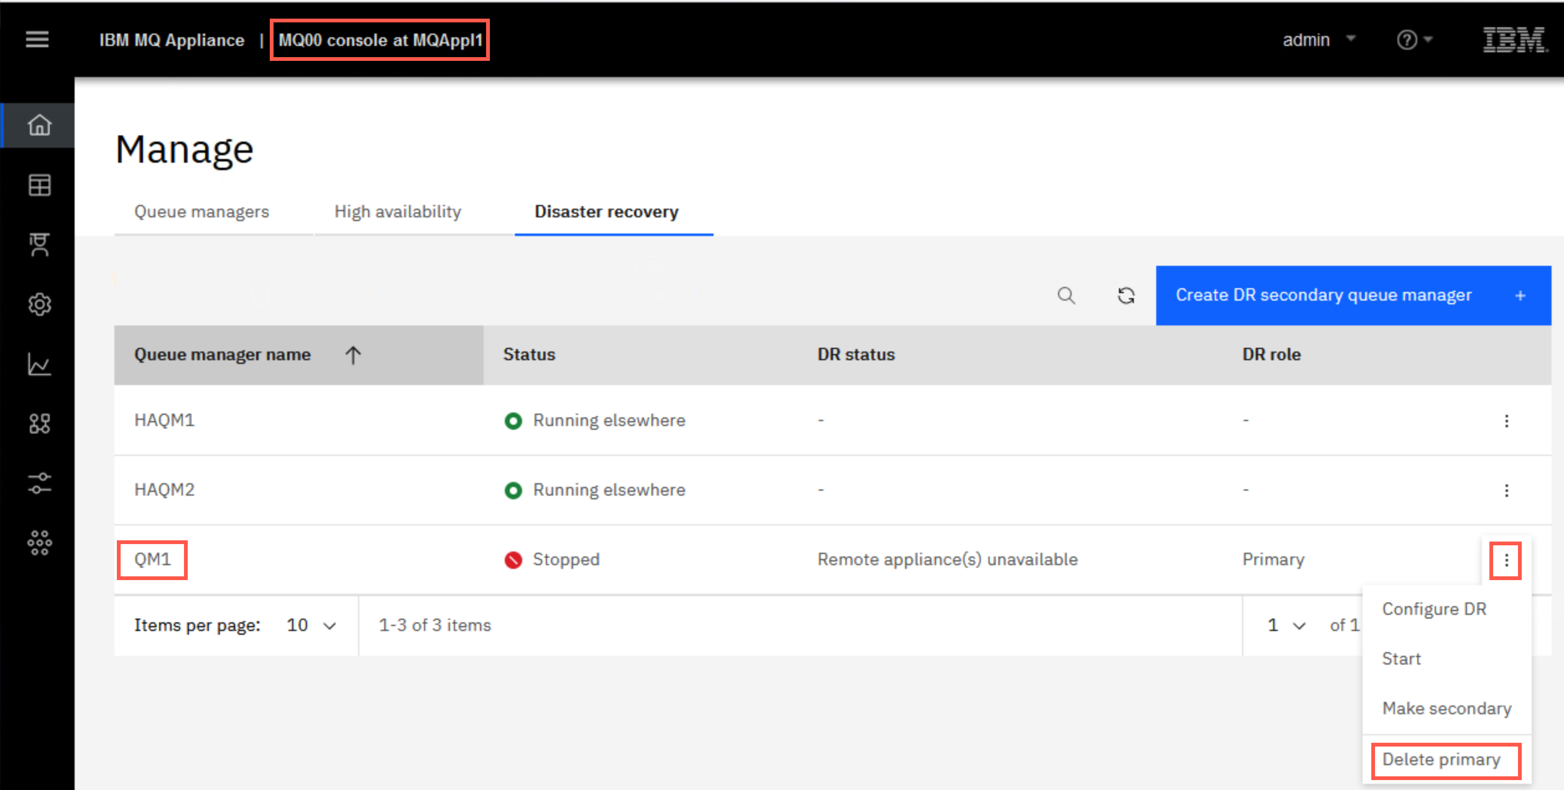Click the Status column header
The width and height of the screenshot is (1564, 790).
tap(529, 355)
